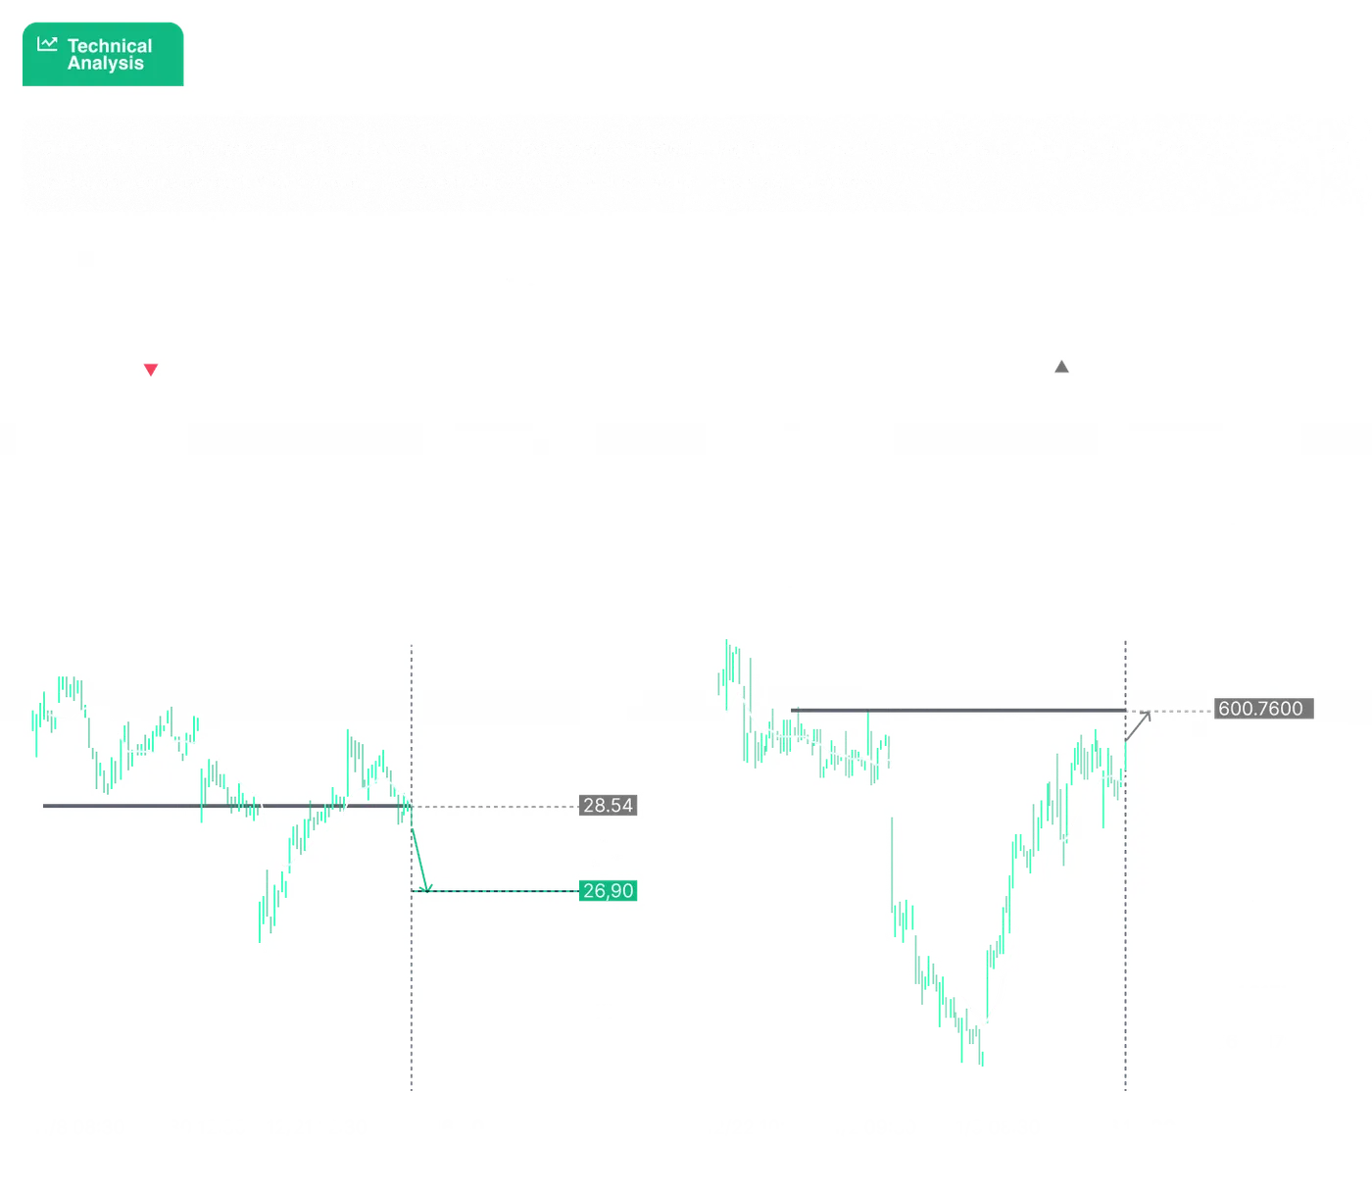Click the gray upward triangle indicator
Viewport: 1372px width, 1192px height.
[1061, 367]
